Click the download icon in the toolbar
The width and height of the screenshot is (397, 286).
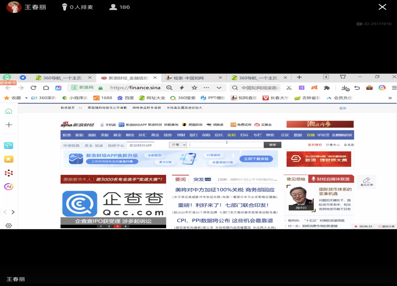(x=345, y=88)
